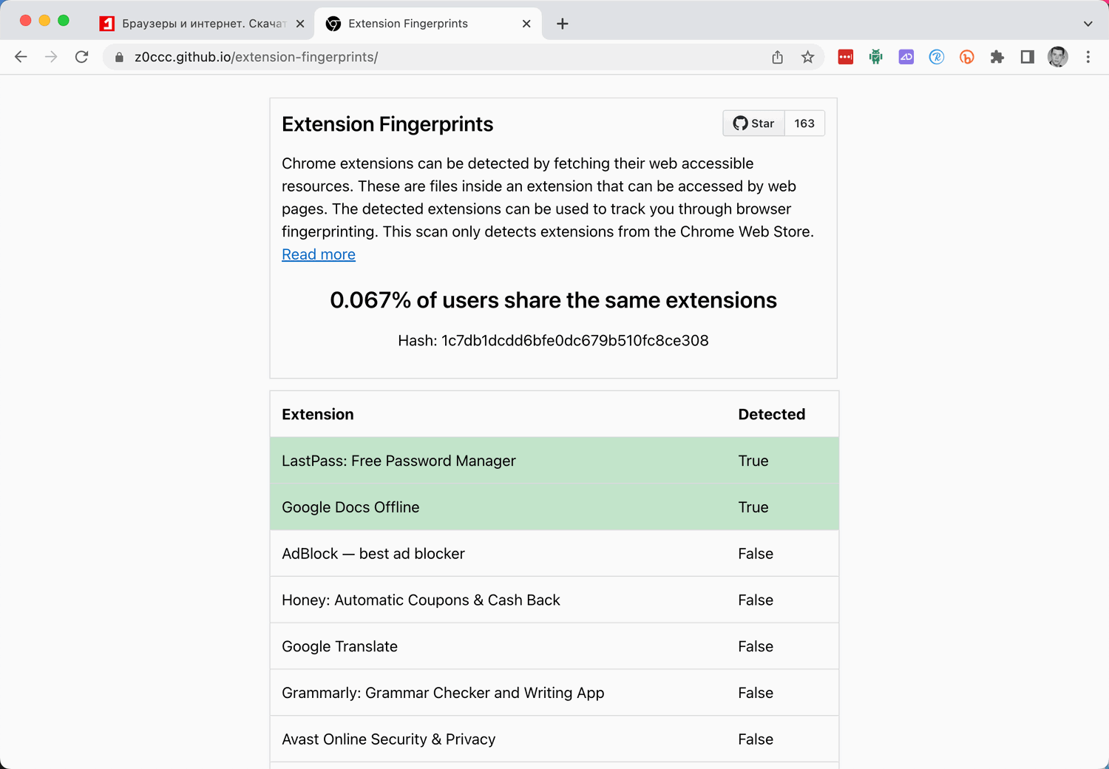Viewport: 1109px width, 769px height.
Task: Open the Extensions puzzle piece menu
Action: click(997, 57)
